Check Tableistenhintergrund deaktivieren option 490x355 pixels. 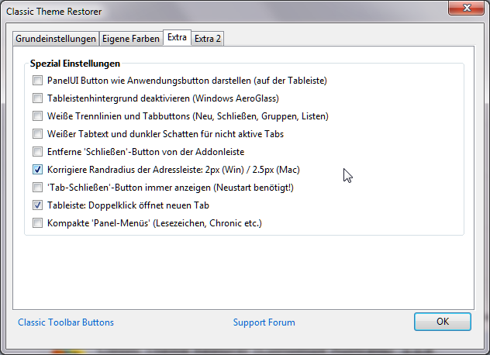coord(38,98)
